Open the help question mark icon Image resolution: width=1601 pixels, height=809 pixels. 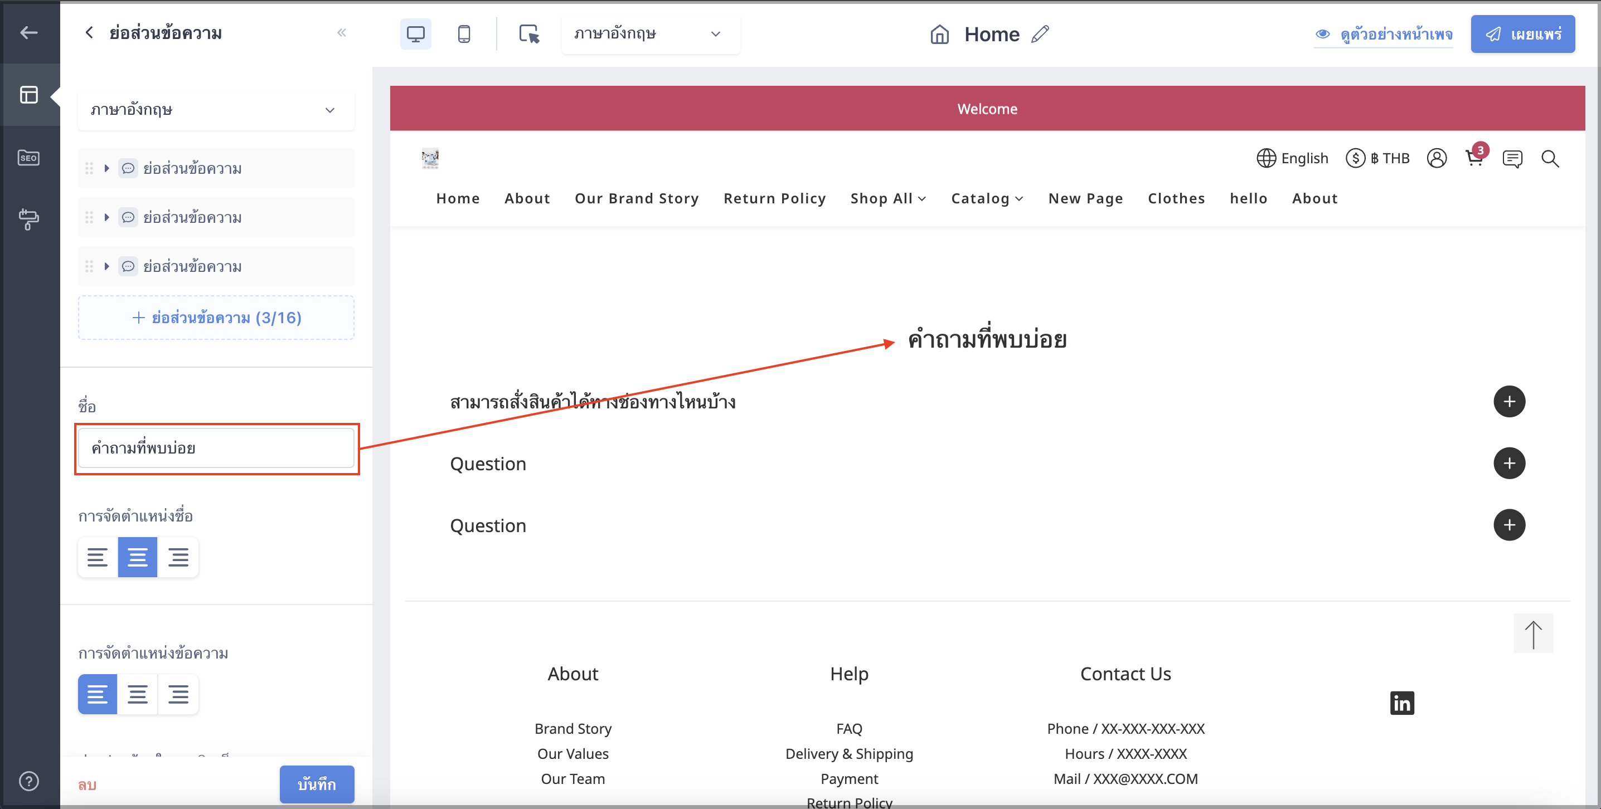[28, 781]
